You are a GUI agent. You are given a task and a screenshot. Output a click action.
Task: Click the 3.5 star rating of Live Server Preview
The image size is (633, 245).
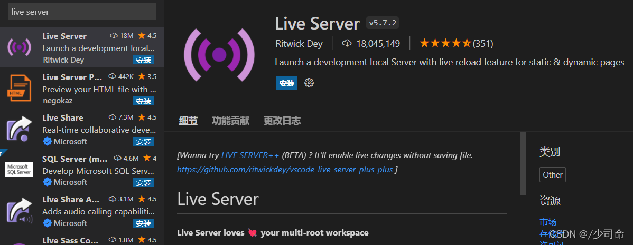pyautogui.click(x=147, y=76)
